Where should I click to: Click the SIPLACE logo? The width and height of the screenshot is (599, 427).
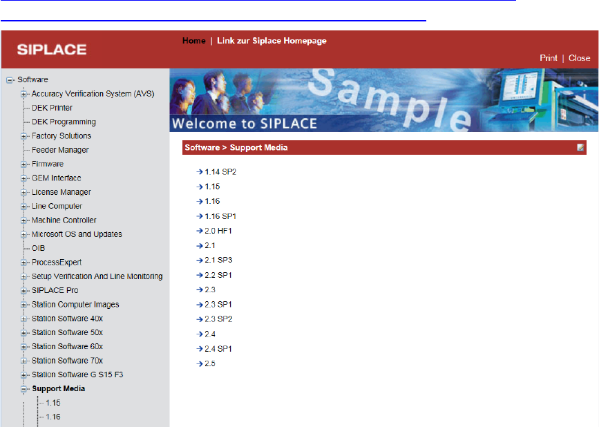pos(52,49)
